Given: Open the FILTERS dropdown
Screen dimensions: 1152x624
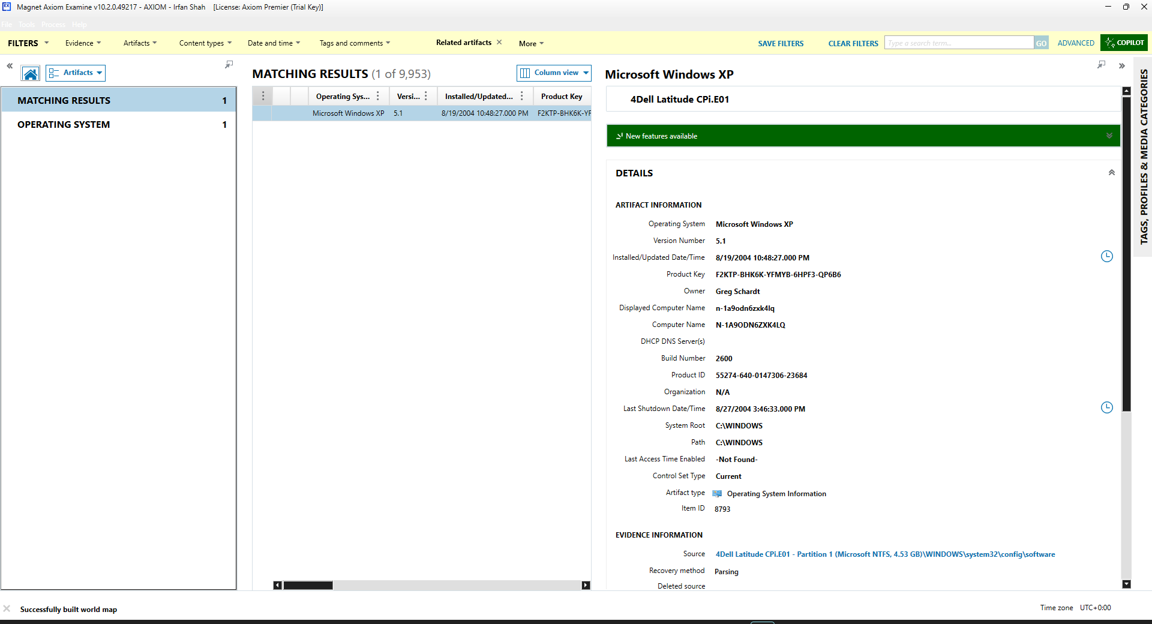Looking at the screenshot, I should pos(28,43).
